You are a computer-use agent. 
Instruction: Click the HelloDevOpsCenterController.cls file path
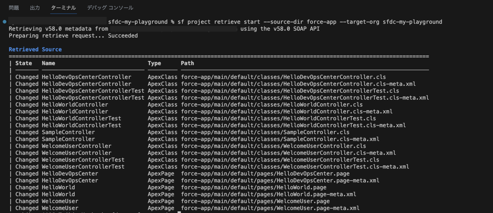(283, 77)
